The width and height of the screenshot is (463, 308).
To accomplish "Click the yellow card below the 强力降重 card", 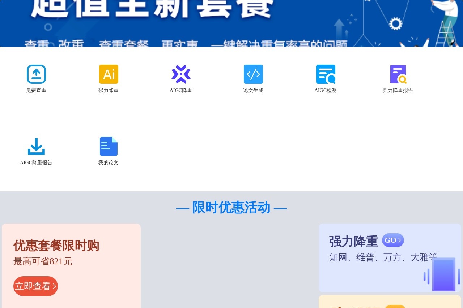I will tap(390, 302).
